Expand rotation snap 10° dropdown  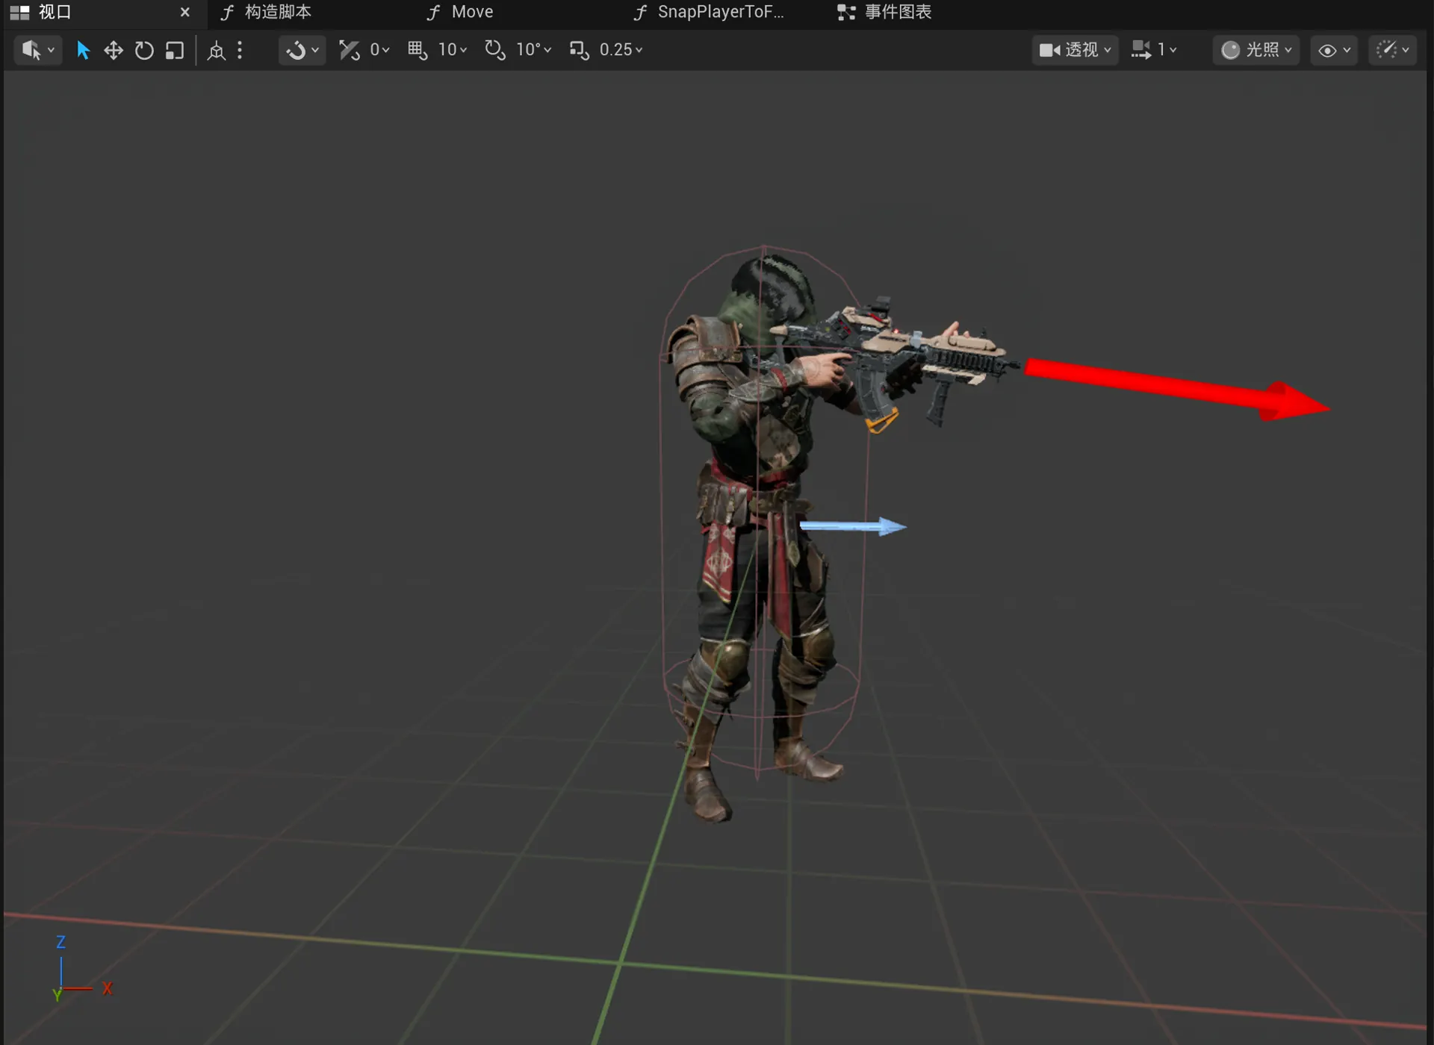tap(534, 50)
